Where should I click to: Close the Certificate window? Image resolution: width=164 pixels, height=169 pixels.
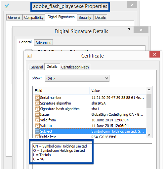(x=154, y=54)
